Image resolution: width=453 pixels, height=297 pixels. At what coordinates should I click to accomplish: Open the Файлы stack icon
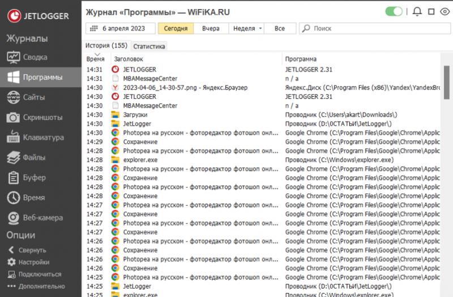pyautogui.click(x=13, y=157)
